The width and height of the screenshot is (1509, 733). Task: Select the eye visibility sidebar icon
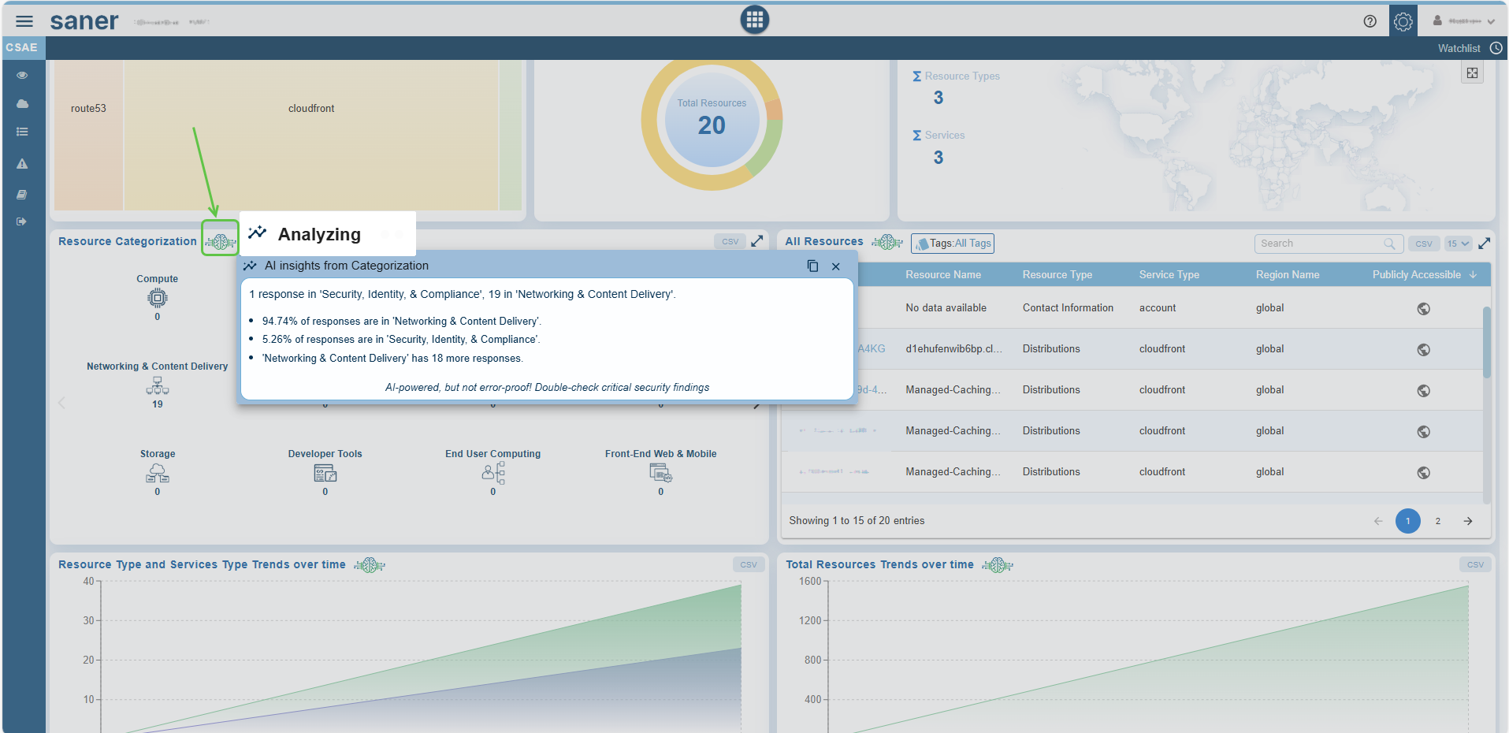pos(22,75)
